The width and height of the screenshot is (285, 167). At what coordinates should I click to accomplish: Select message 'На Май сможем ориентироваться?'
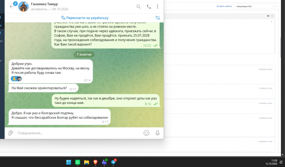(43, 88)
